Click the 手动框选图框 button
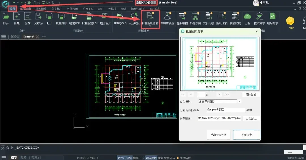The image size is (306, 160). (218, 135)
